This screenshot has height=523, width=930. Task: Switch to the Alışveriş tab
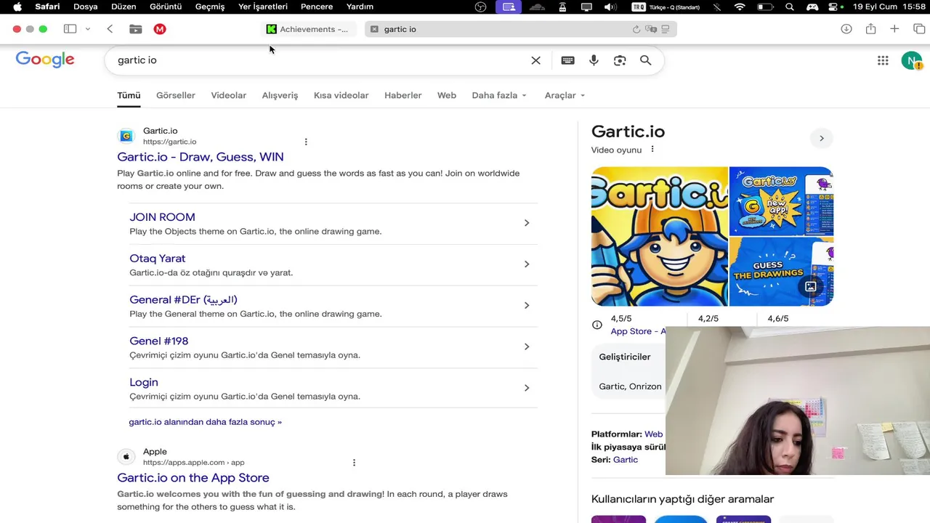coord(280,95)
